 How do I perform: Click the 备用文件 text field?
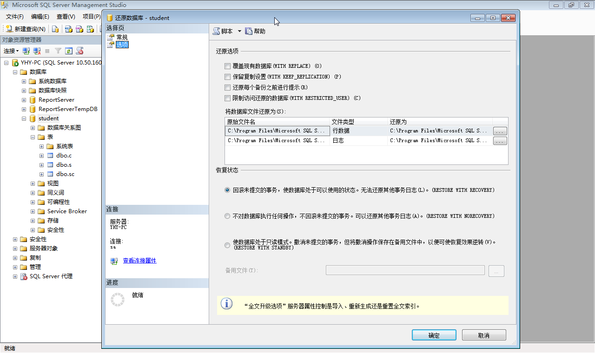405,270
